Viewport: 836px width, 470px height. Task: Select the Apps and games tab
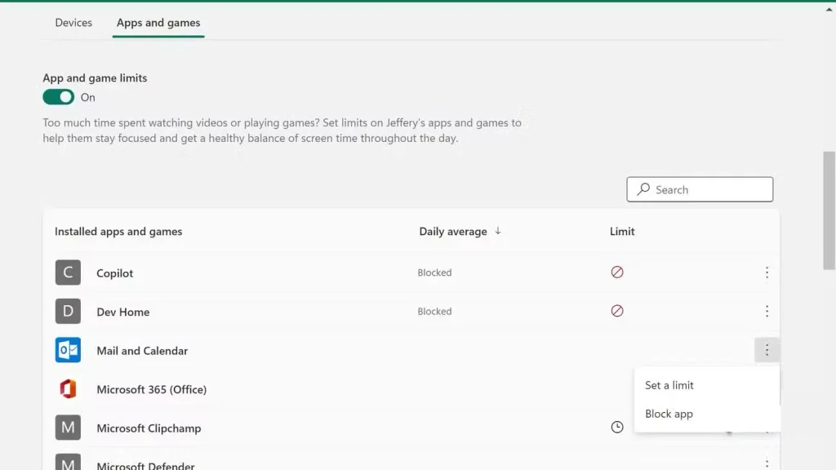(x=158, y=23)
